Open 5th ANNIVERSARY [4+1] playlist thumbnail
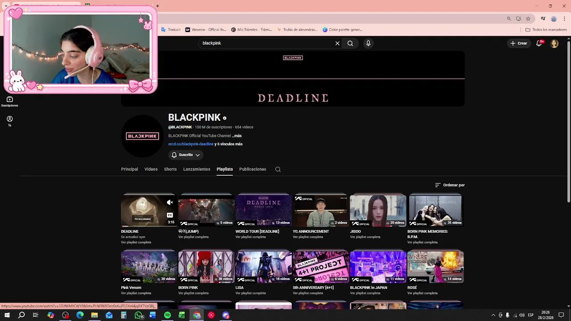The height and width of the screenshot is (321, 571). click(x=321, y=267)
